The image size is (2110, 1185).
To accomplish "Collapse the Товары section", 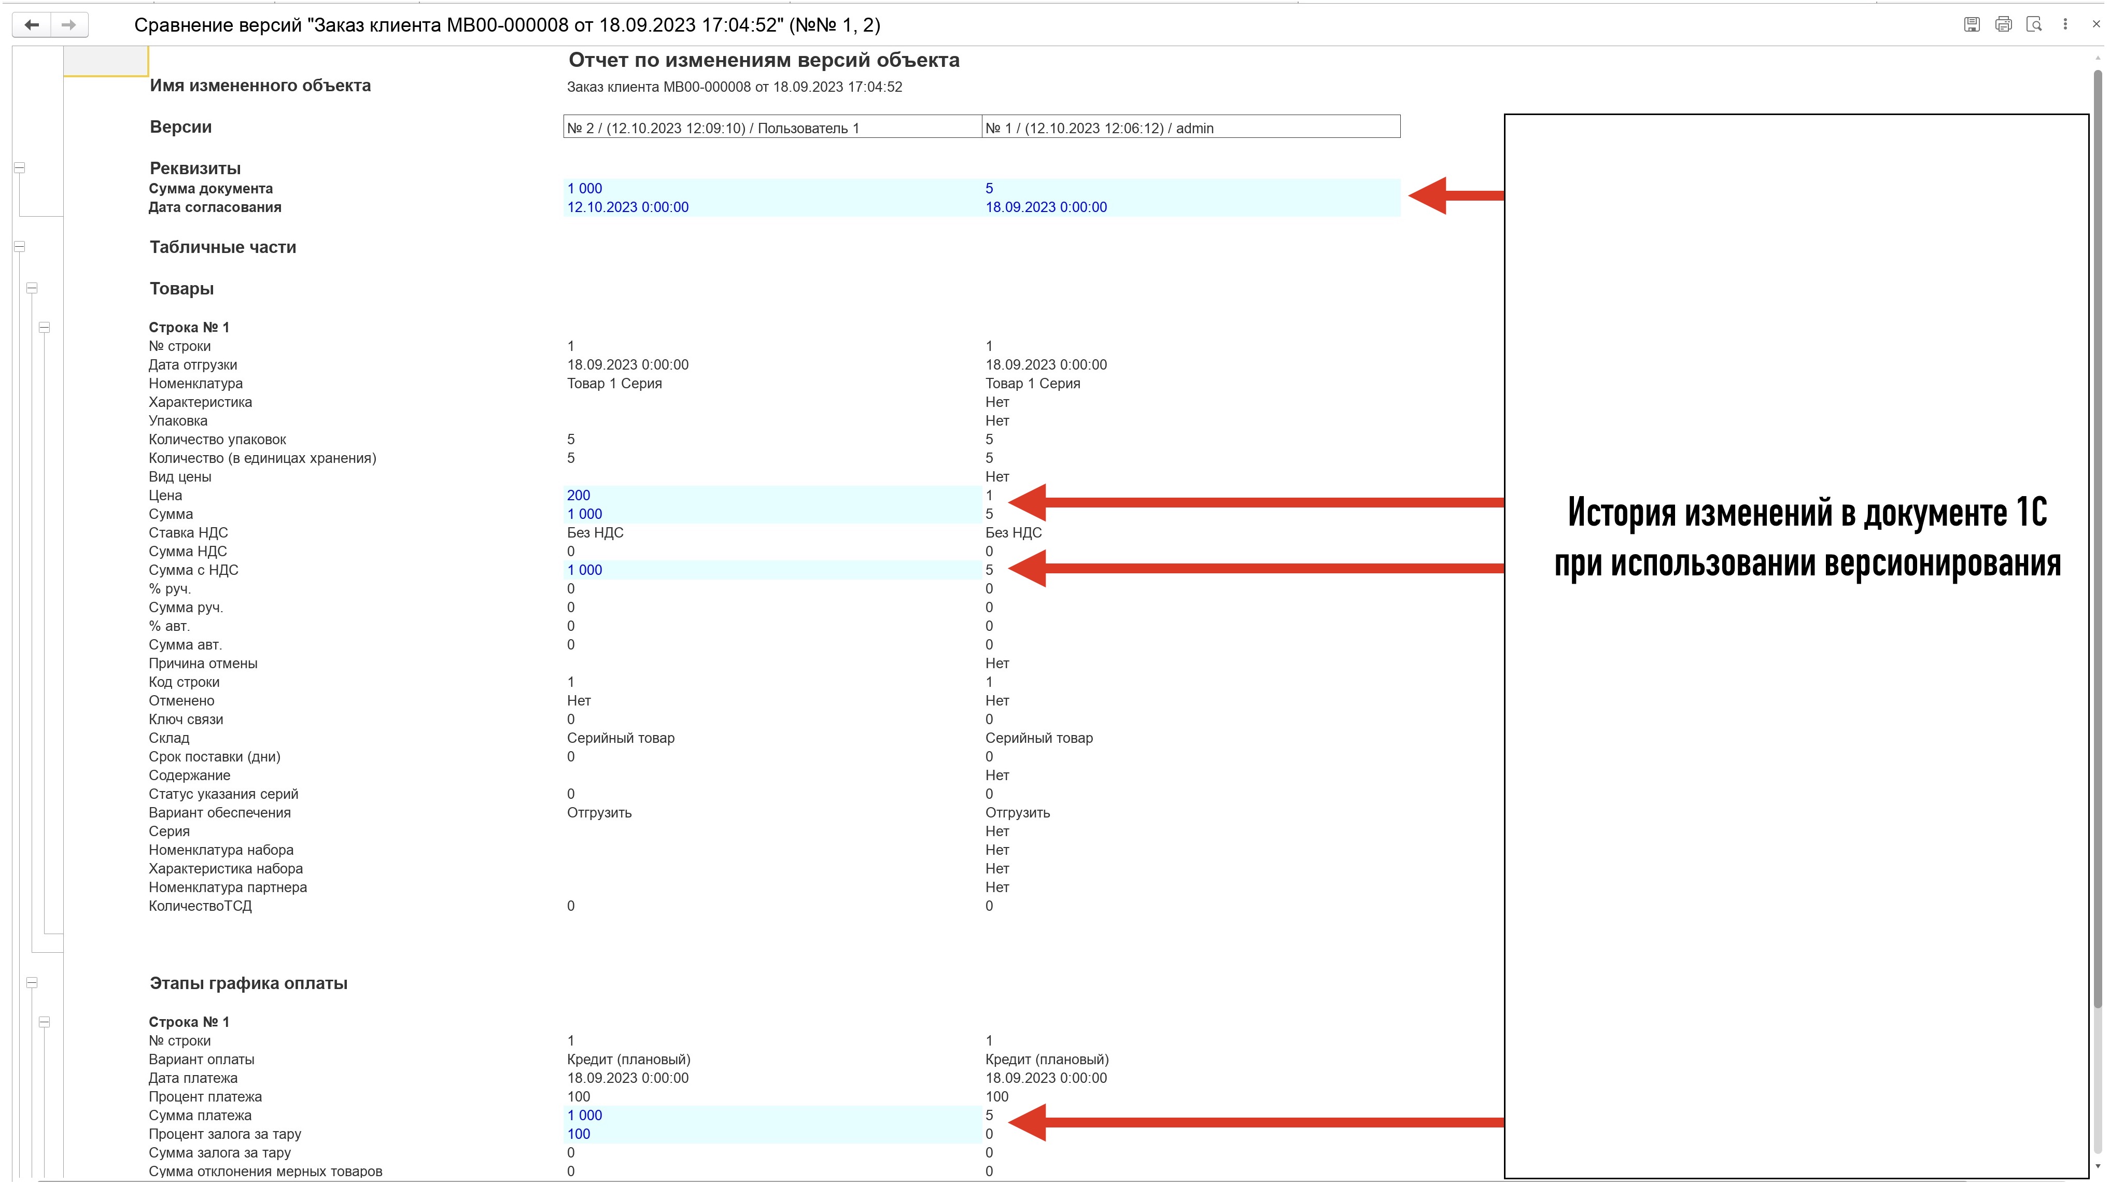I will (x=32, y=288).
